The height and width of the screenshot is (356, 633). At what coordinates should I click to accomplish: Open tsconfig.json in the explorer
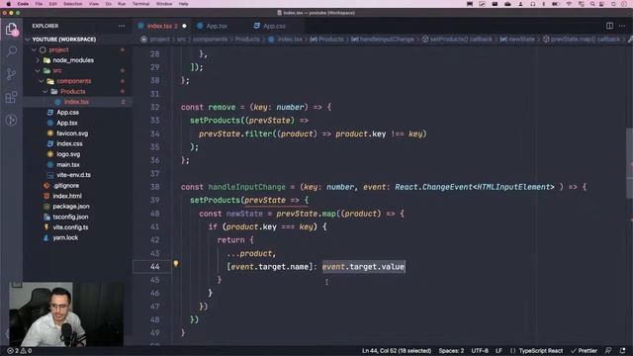point(77,217)
